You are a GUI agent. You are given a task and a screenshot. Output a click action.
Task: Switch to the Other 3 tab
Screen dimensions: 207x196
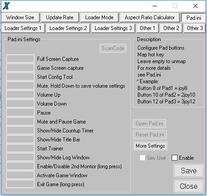coord(195,28)
